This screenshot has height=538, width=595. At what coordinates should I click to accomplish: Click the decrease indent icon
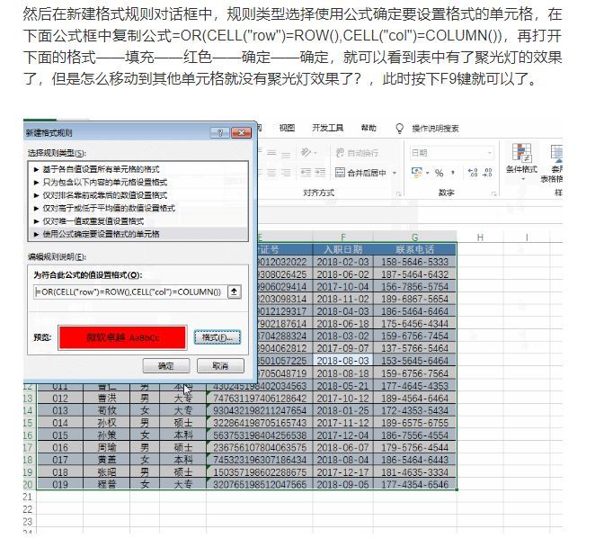306,173
